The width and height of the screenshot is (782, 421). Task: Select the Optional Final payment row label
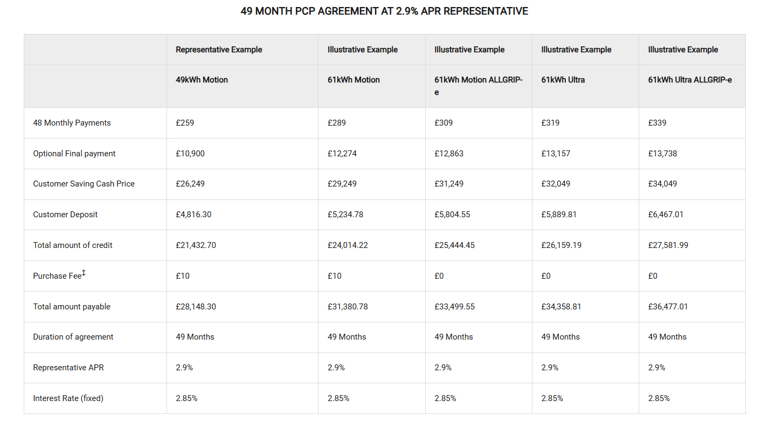74,154
